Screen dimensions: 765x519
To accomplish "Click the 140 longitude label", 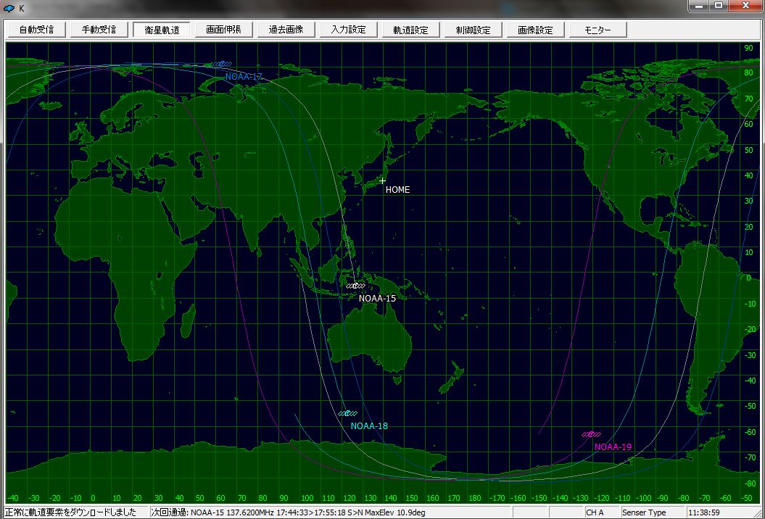I will [x=391, y=498].
